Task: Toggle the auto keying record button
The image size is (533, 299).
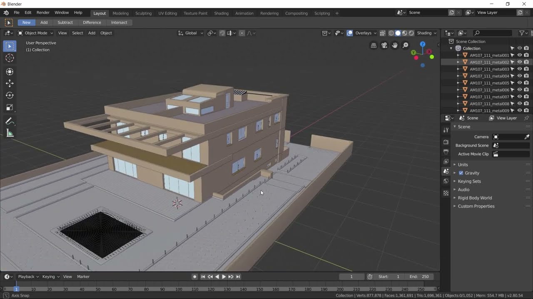Action: (194, 277)
